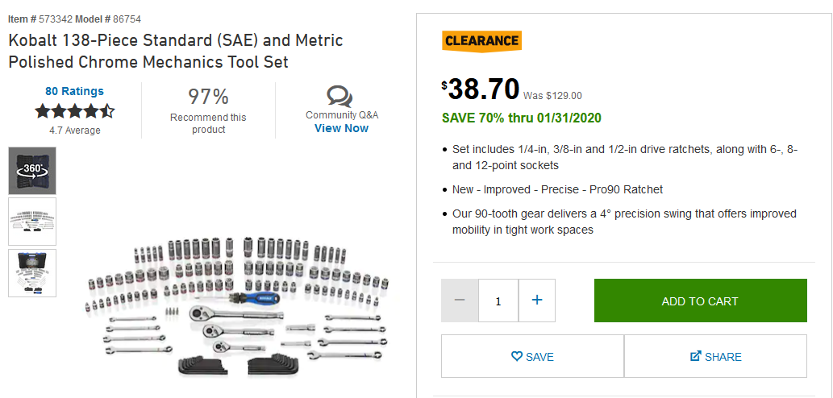The image size is (833, 398).
Task: Click the main tool set product image
Action: [x=238, y=306]
